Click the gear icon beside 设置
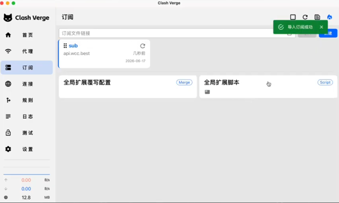 click(x=8, y=149)
